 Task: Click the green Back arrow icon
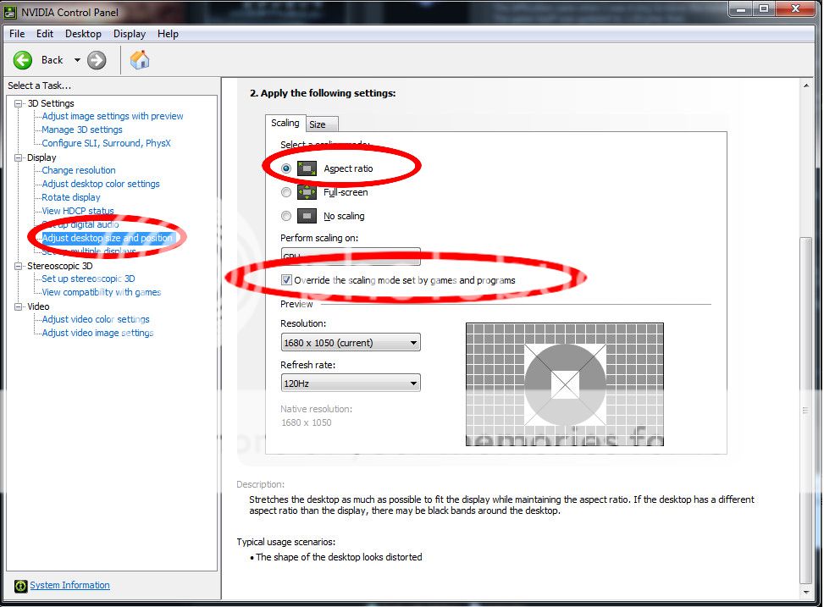coord(22,60)
